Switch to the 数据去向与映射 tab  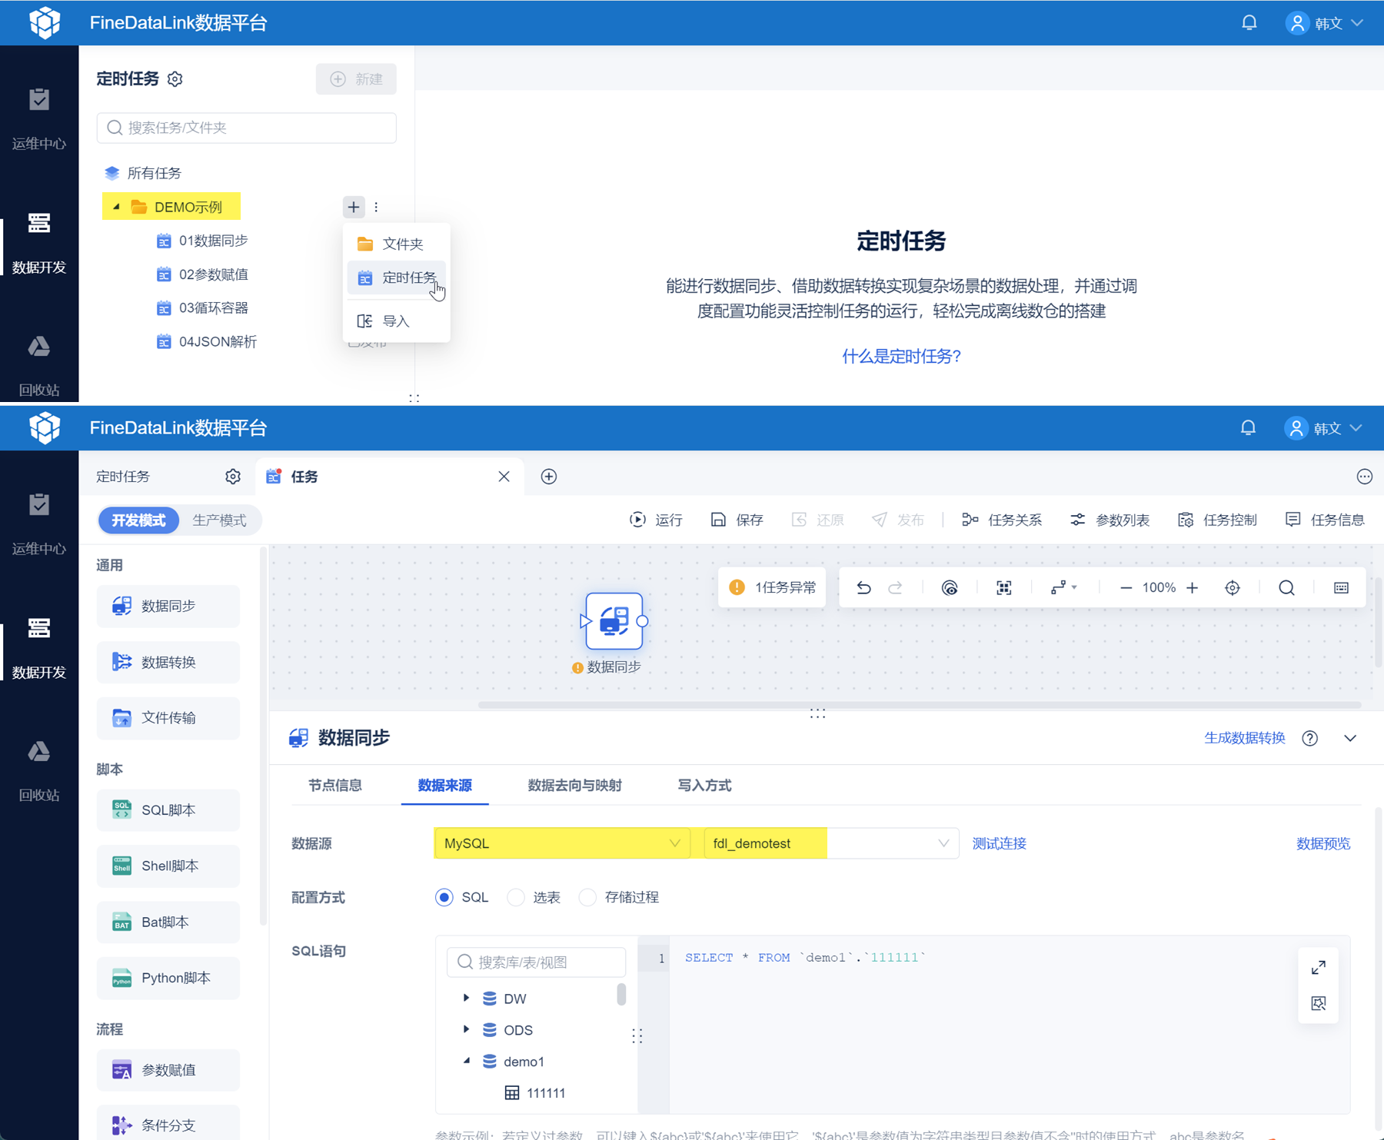pos(575,786)
